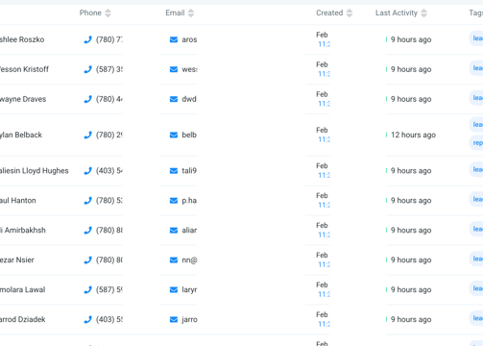Call Ashlee Roszko via phone icon
Screen dimensions: 483x346
pos(87,39)
